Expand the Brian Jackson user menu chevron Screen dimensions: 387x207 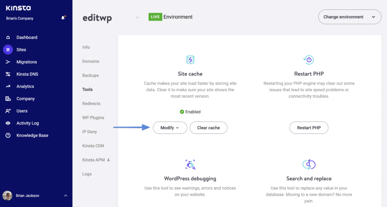pos(66,196)
